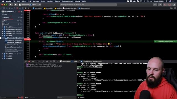Click Thread 17 in debug bar path
The width and height of the screenshot is (177, 99).
pyautogui.click(x=75, y=61)
